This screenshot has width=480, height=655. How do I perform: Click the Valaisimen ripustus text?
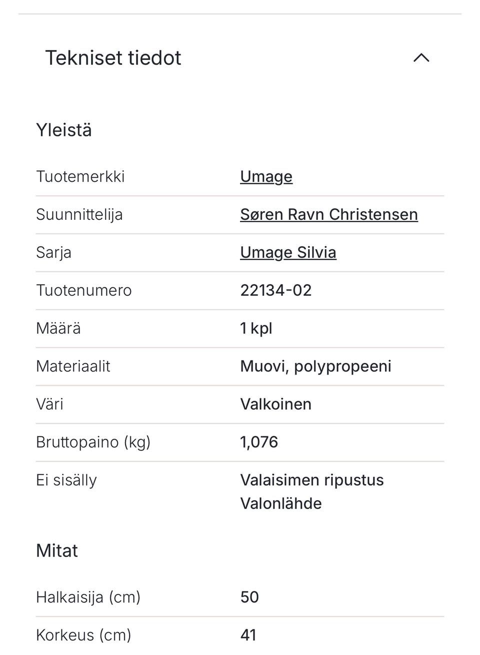pos(311,480)
